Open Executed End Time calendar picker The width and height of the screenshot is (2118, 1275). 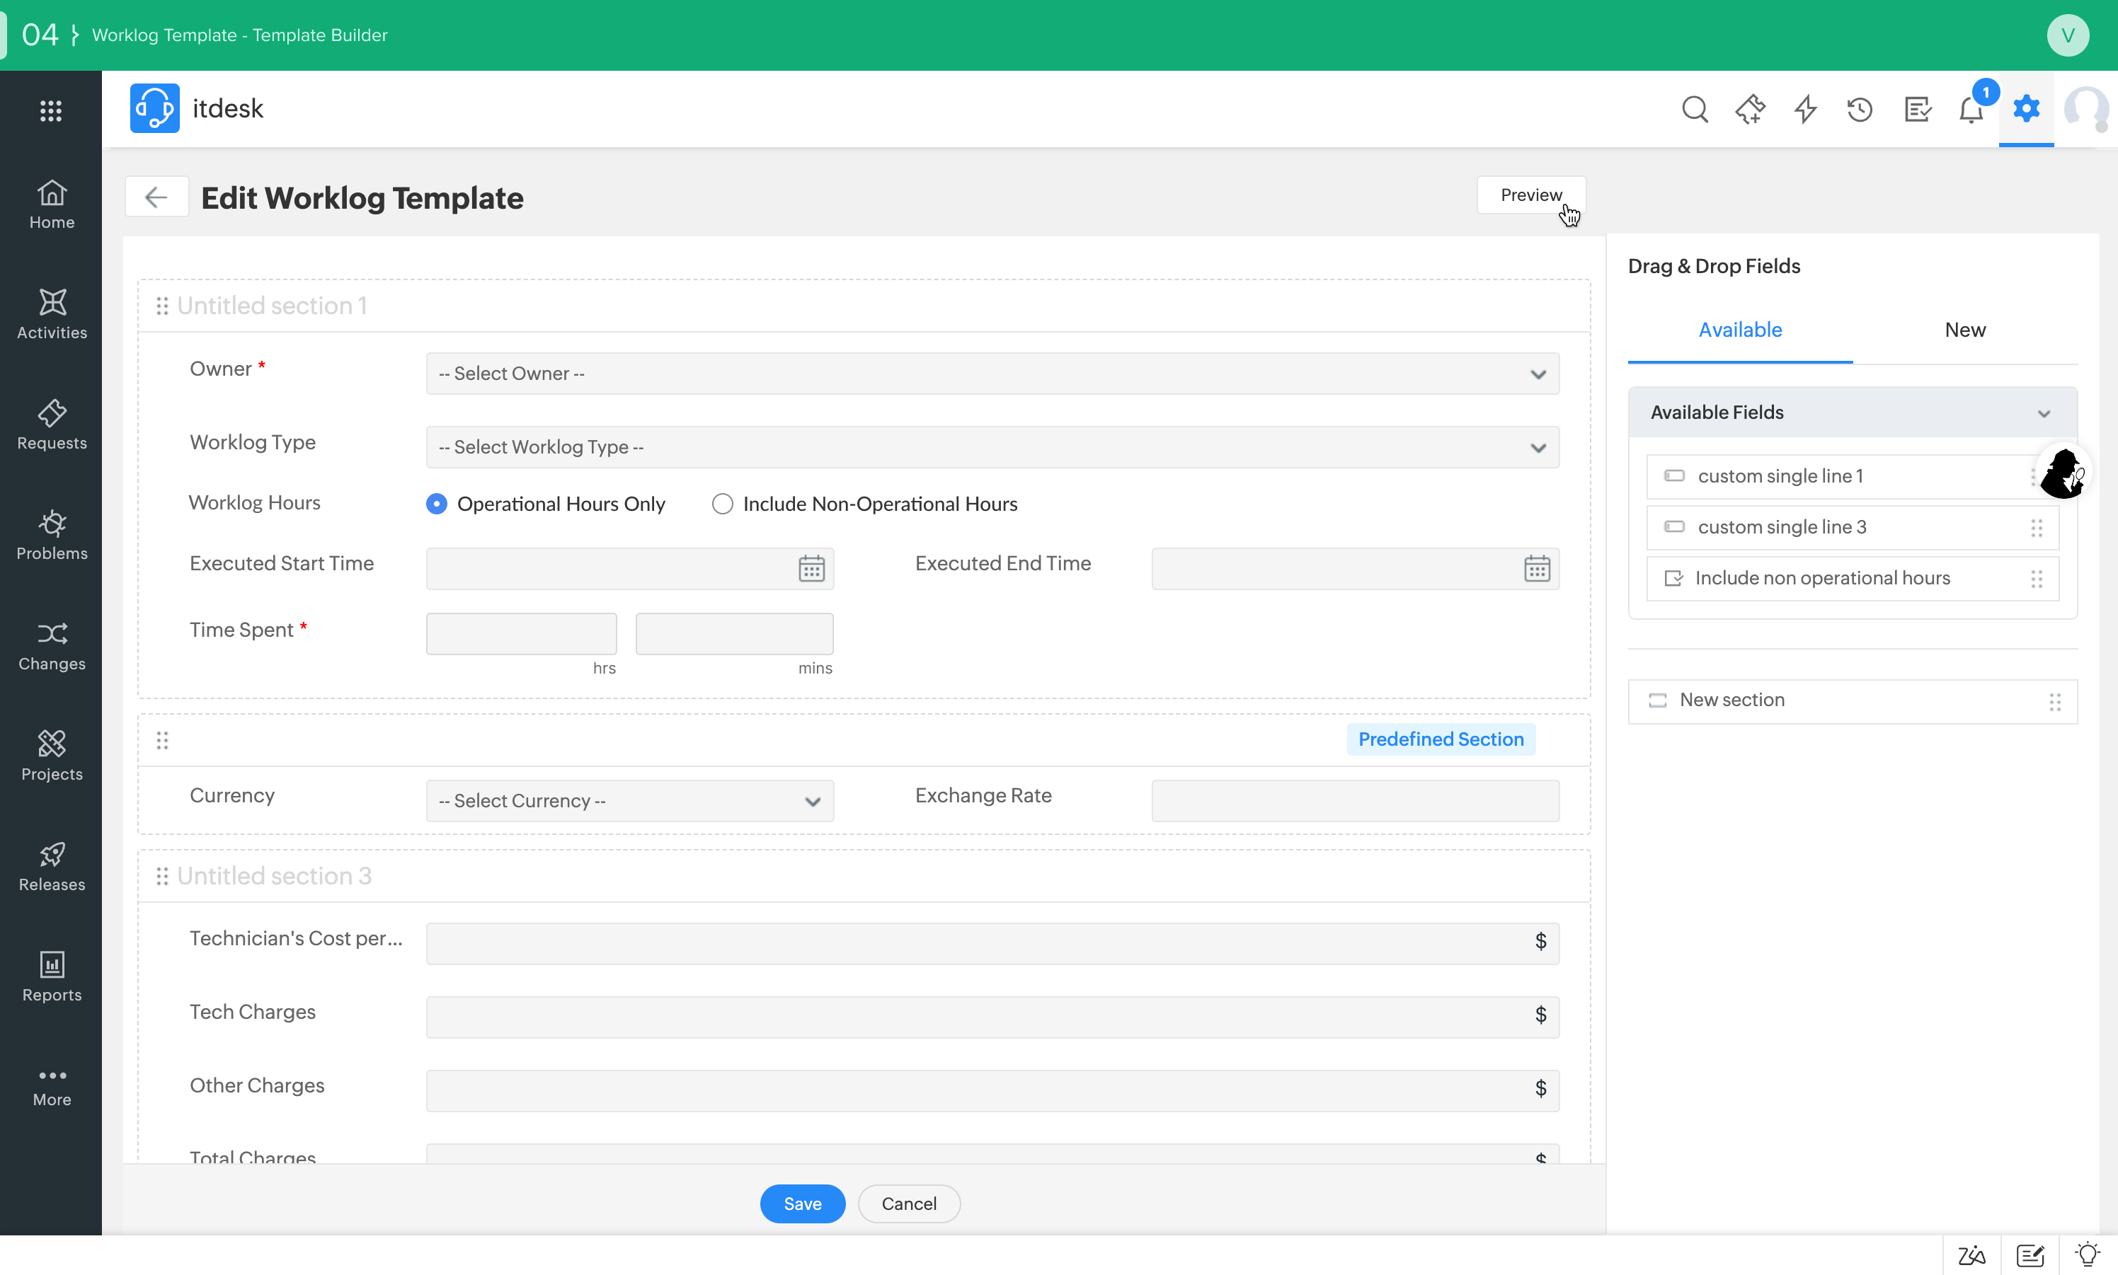tap(1537, 568)
